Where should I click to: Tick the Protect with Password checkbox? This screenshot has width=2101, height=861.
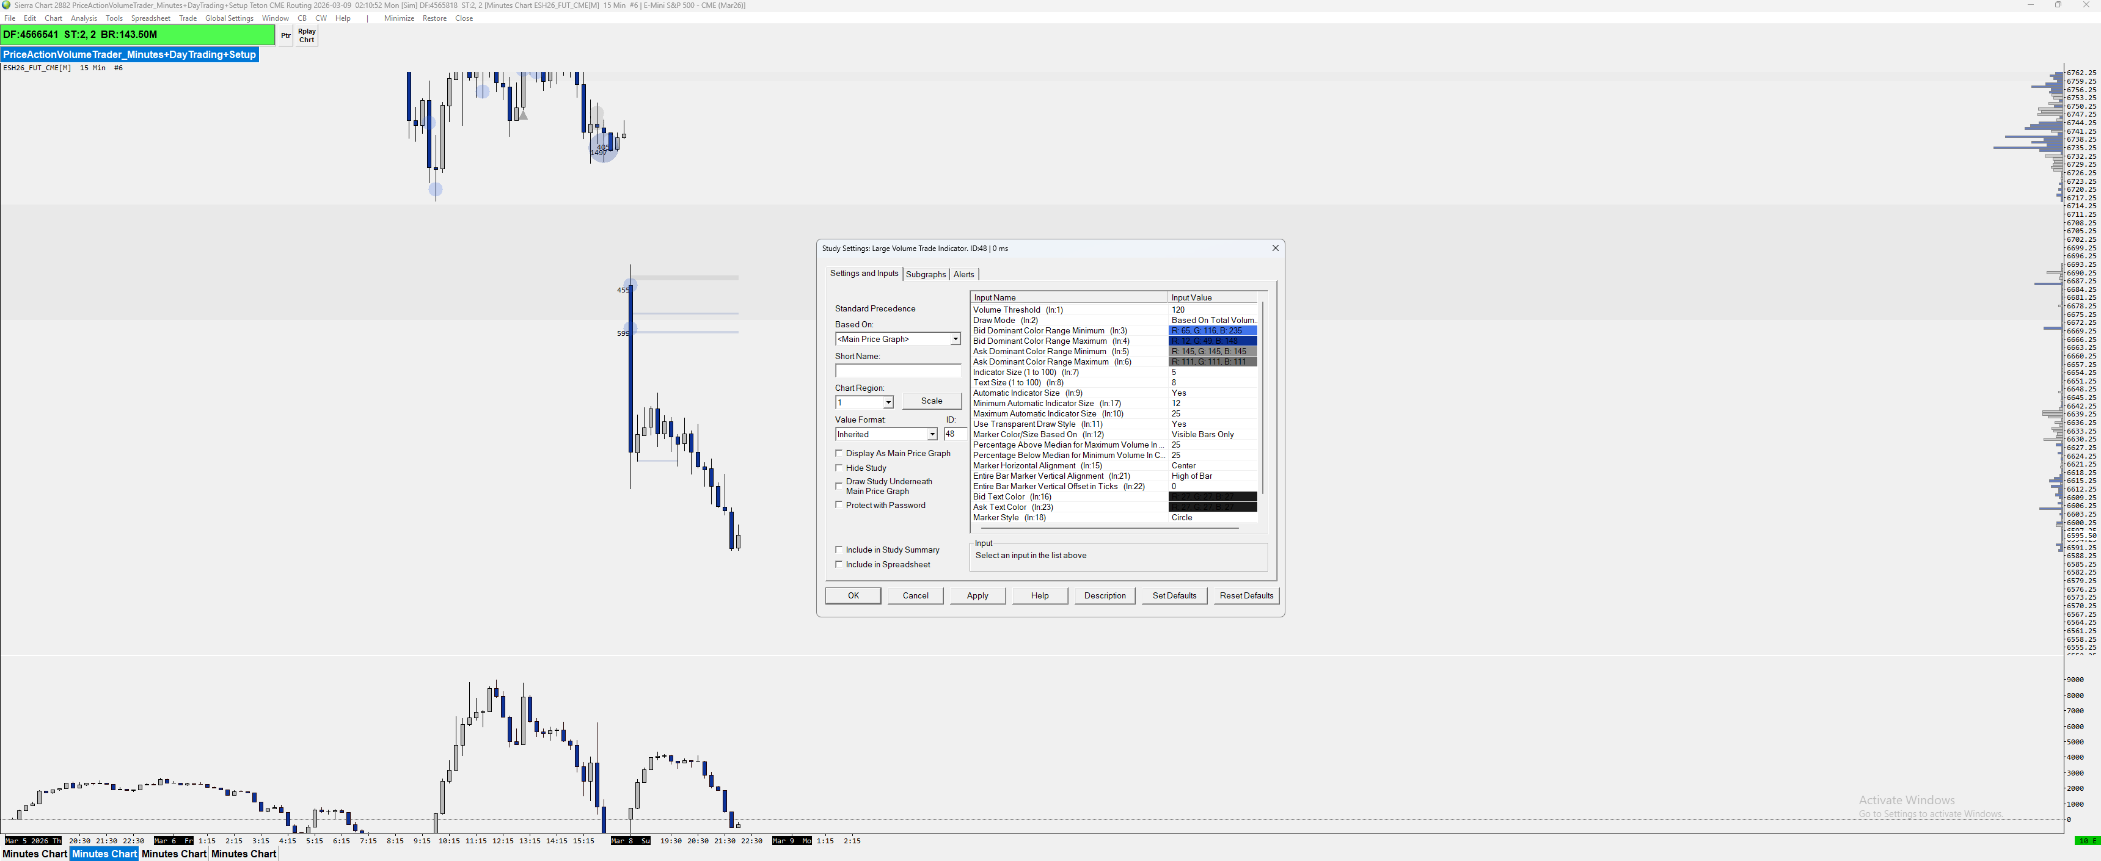(838, 506)
